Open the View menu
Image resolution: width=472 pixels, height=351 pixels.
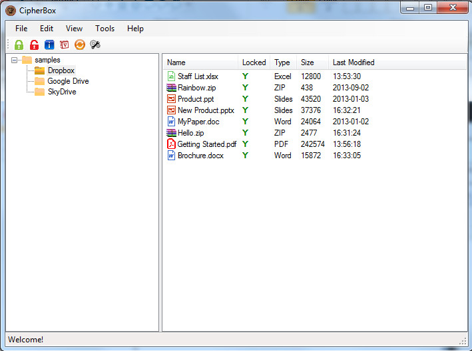coord(74,29)
